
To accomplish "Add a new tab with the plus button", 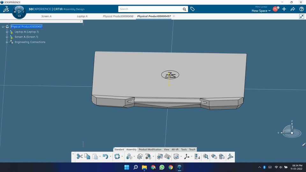I will [x=174, y=16].
